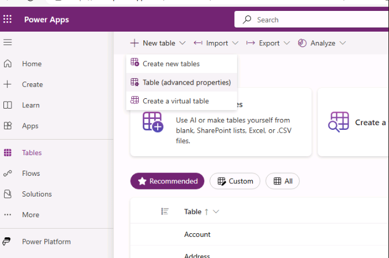Click the Solutions icon in sidebar
Screen dimensions: 389x258
[x=7, y=194]
